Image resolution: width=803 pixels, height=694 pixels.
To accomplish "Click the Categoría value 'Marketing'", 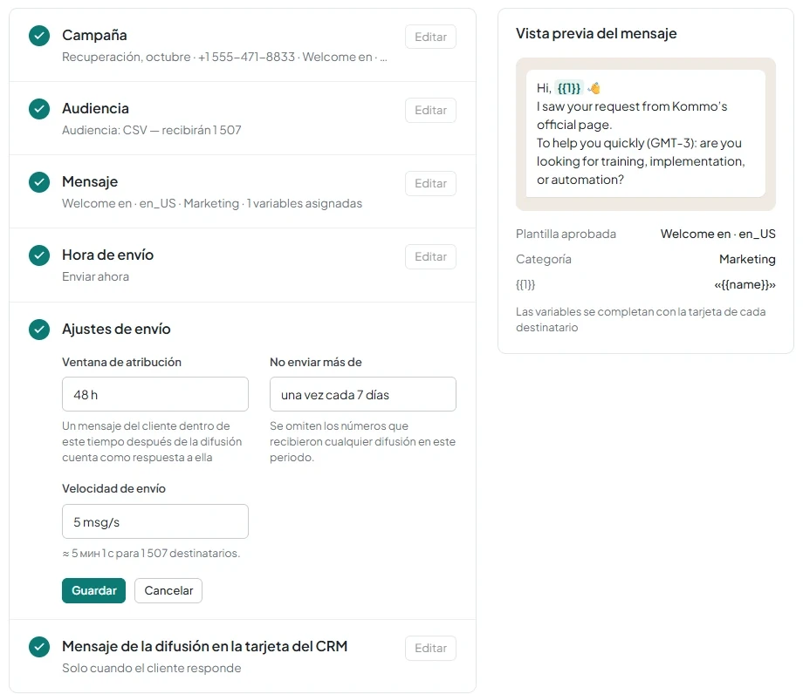I will pos(747,259).
